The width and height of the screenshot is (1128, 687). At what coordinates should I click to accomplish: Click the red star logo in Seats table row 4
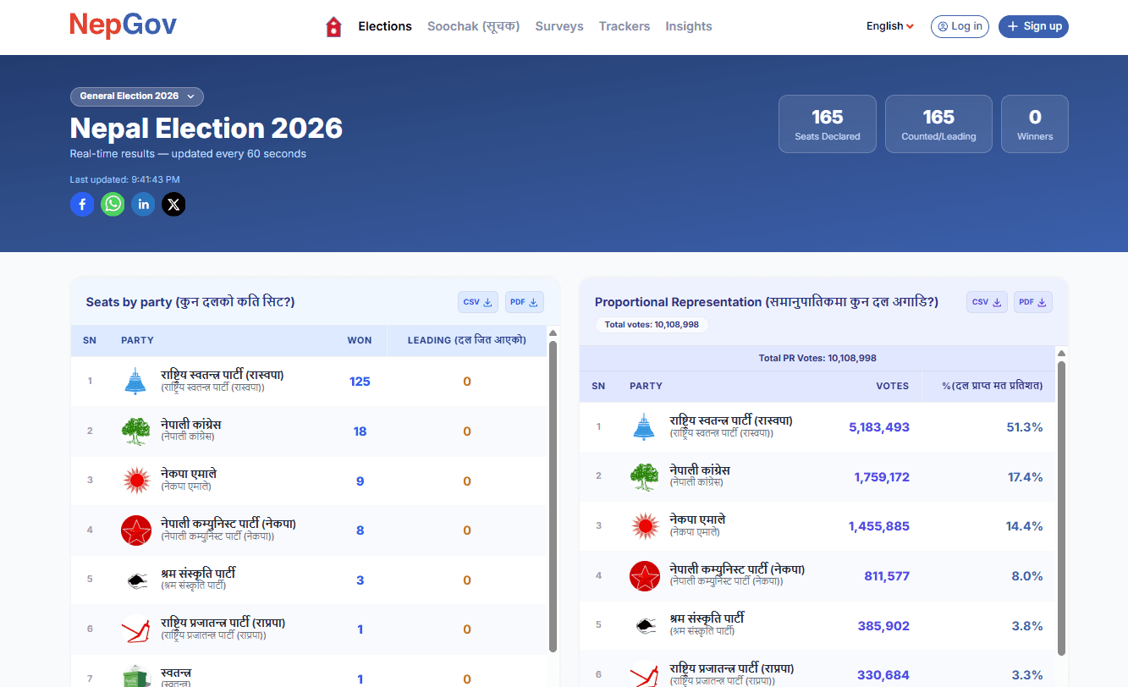(x=136, y=530)
